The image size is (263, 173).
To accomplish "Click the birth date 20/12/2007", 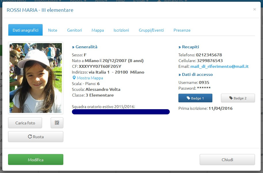I will click(x=115, y=61).
